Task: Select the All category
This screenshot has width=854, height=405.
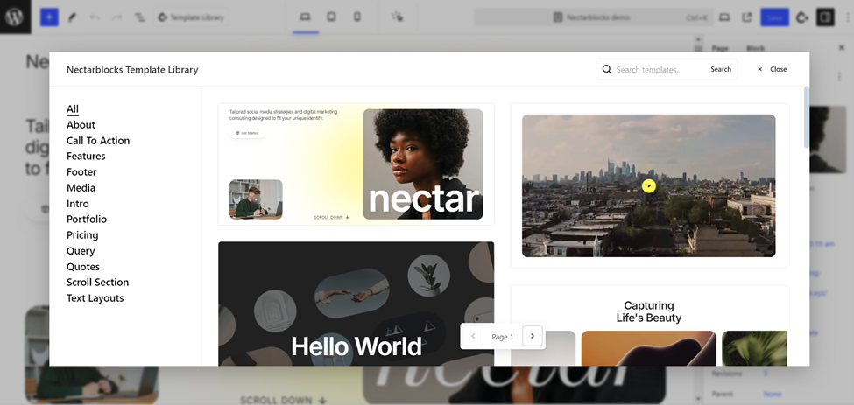Action: pos(73,108)
